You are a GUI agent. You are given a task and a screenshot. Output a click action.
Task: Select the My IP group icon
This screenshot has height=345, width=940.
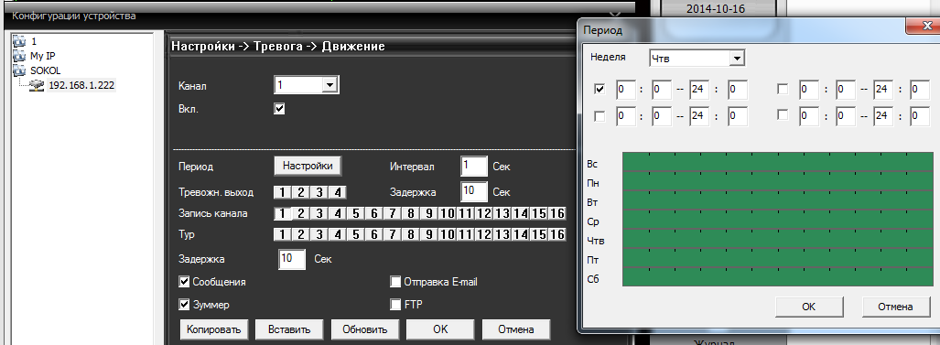20,57
